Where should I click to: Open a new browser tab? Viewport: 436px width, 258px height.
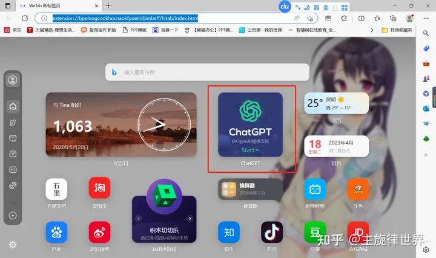pyautogui.click(x=108, y=5)
